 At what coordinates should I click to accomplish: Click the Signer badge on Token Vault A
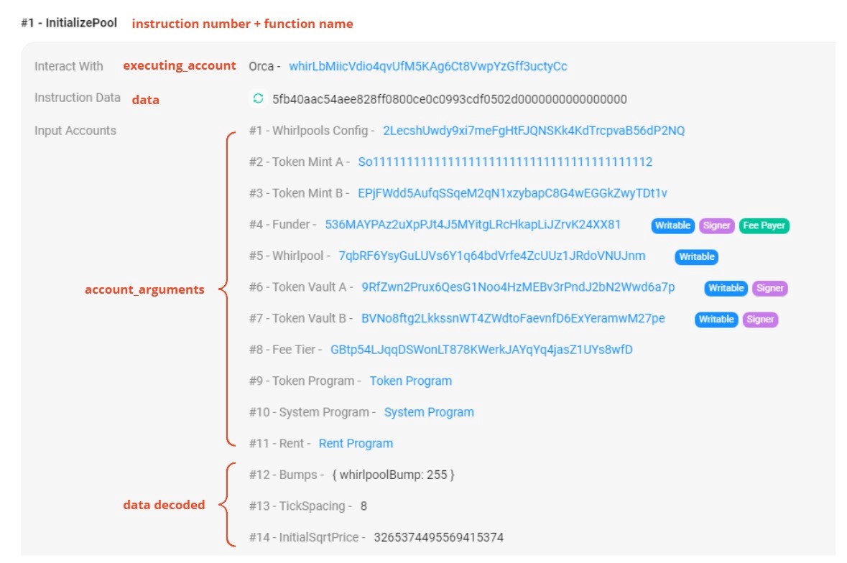(x=769, y=288)
